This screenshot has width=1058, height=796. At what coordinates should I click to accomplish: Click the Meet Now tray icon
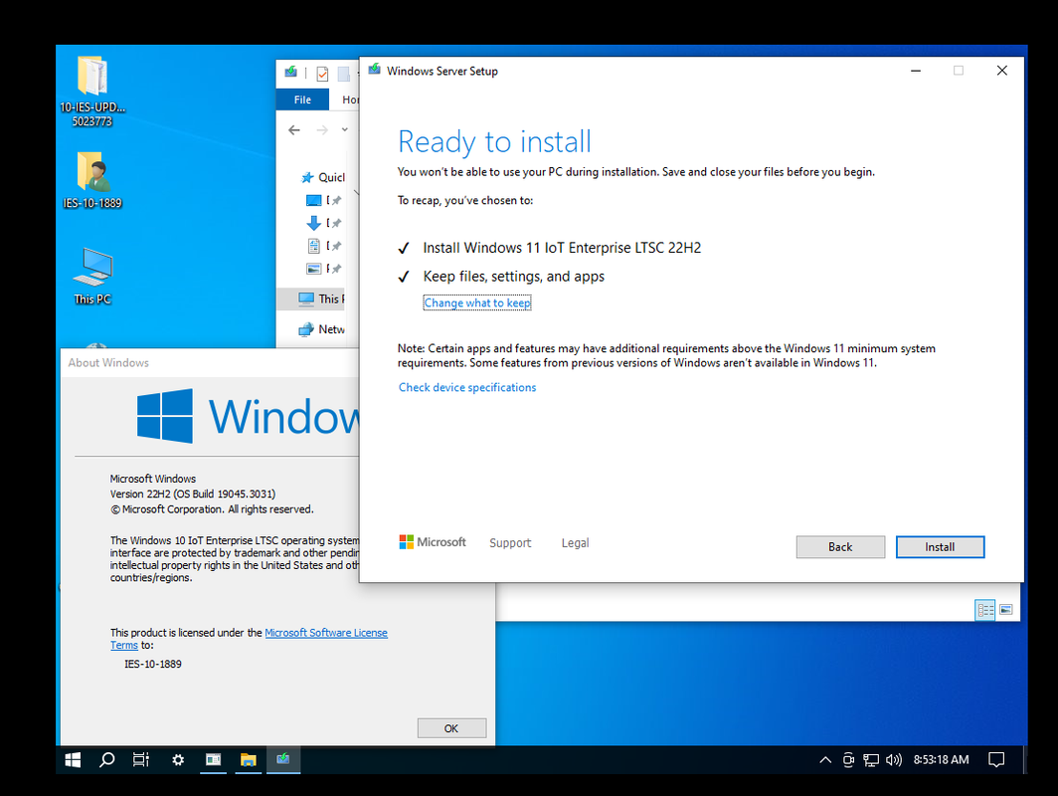pos(848,760)
